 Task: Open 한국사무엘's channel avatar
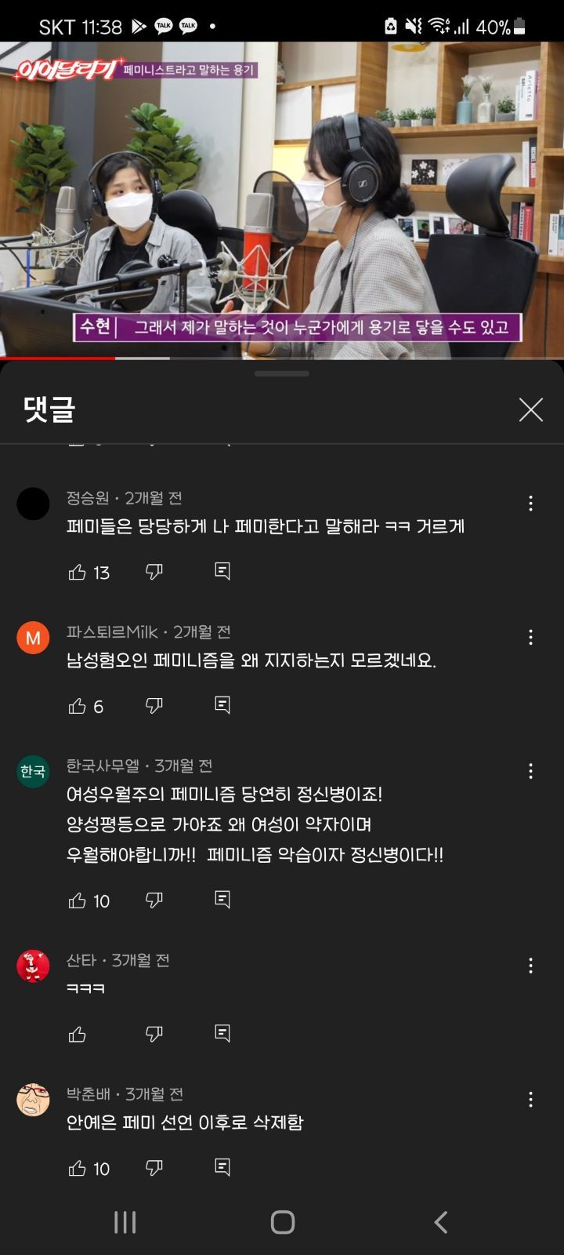[33, 771]
